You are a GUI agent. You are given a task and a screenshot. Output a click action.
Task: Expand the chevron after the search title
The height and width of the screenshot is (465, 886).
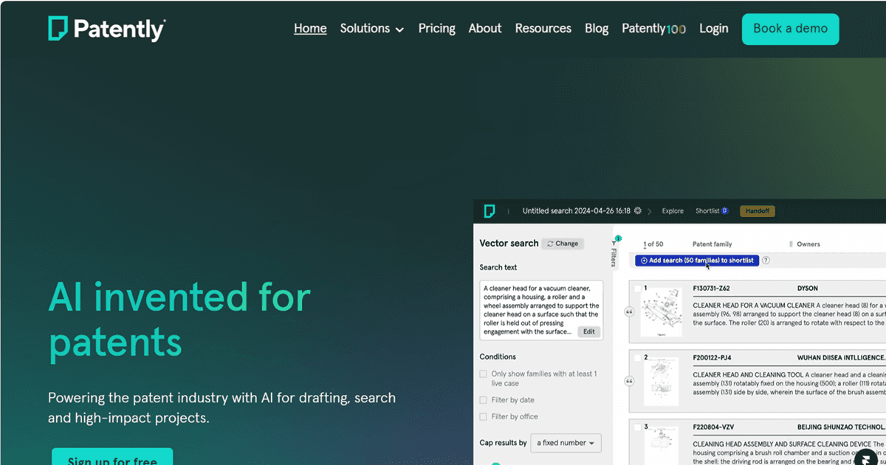coord(651,210)
